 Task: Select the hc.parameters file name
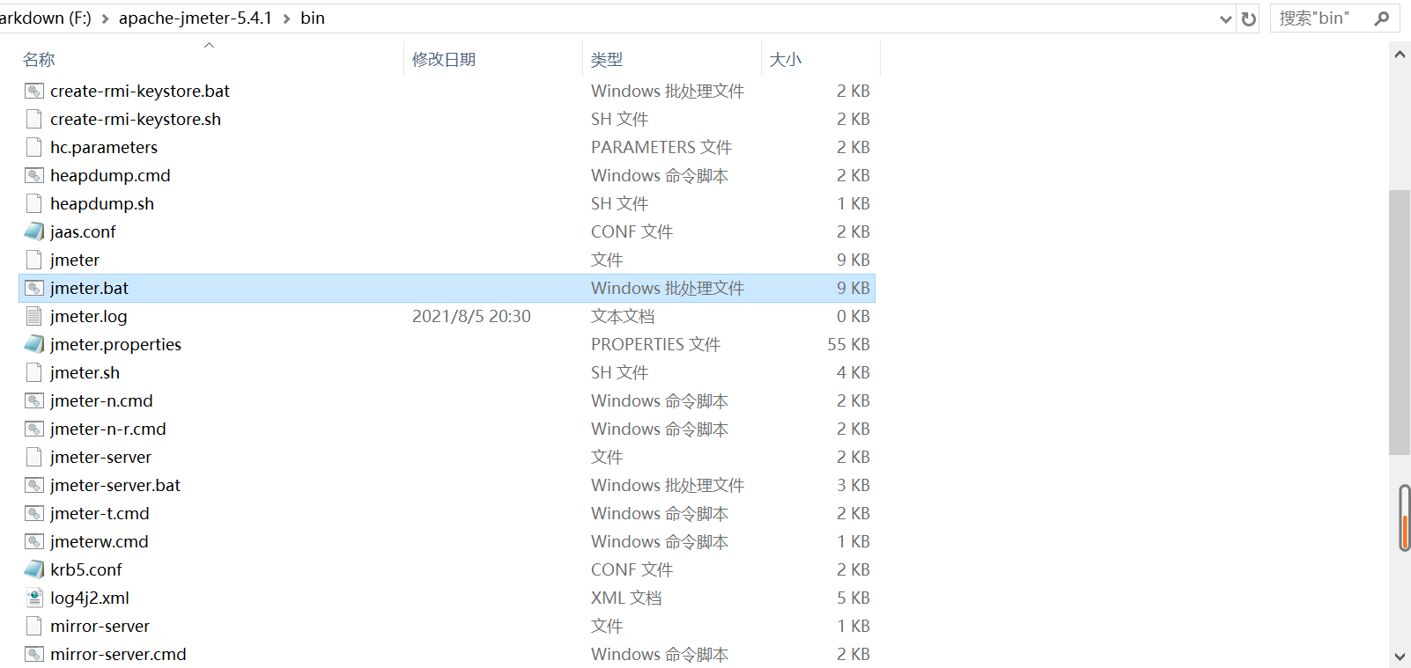(x=104, y=147)
